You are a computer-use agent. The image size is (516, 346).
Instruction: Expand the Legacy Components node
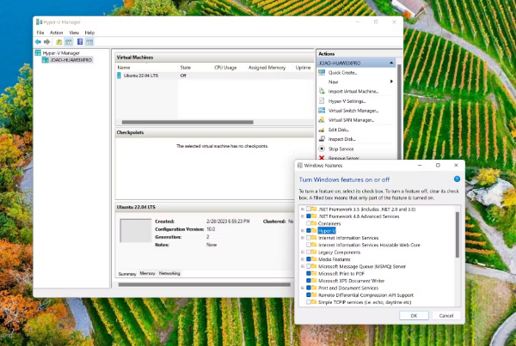(x=303, y=252)
